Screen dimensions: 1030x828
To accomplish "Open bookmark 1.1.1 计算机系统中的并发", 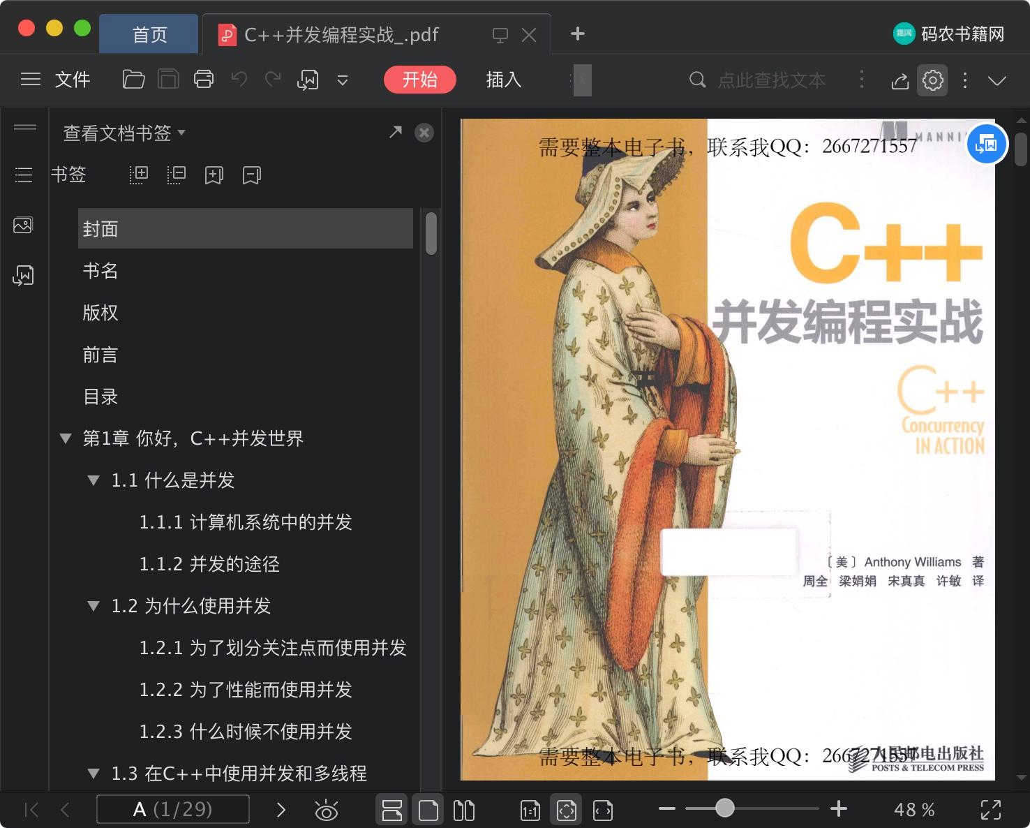I will point(246,522).
